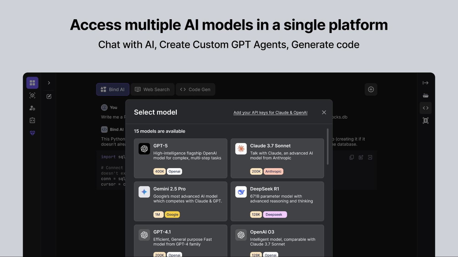Open the add API keys link
The image size is (458, 257).
tap(270, 113)
